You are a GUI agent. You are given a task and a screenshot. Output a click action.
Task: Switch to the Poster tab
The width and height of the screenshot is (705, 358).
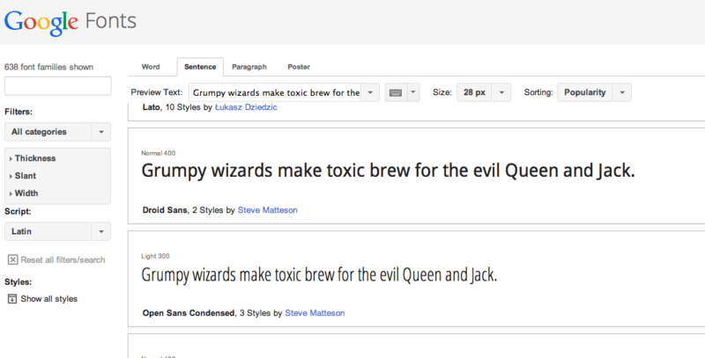(x=299, y=67)
